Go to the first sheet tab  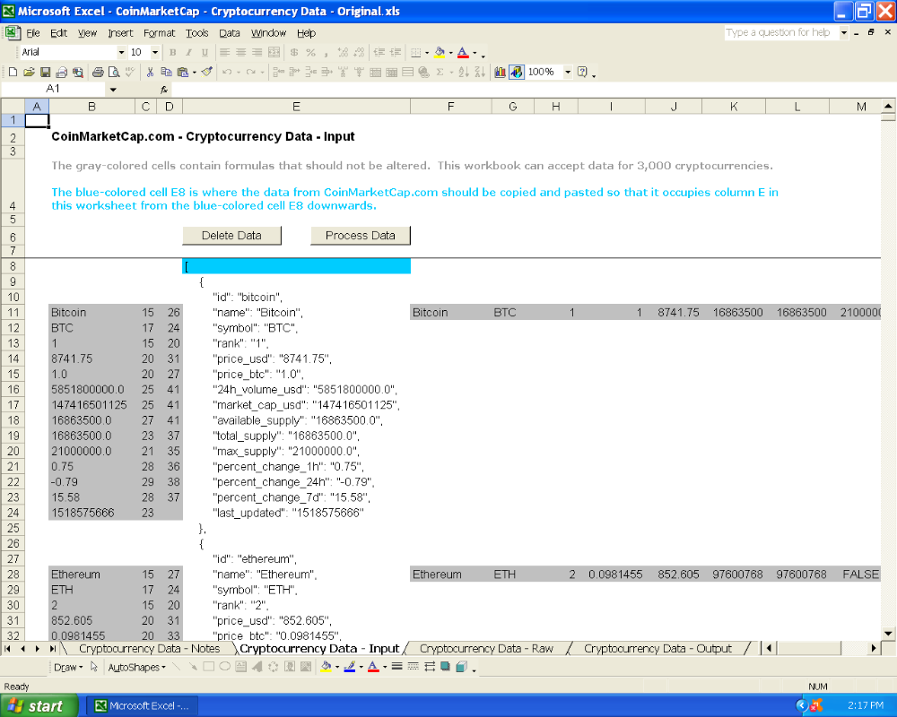pos(8,648)
